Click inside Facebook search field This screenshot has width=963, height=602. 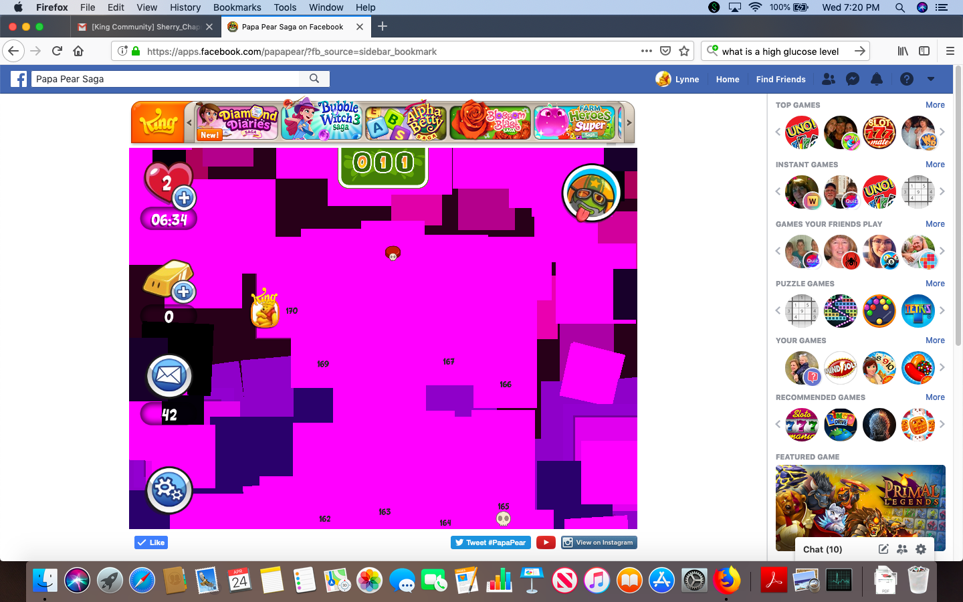166,79
